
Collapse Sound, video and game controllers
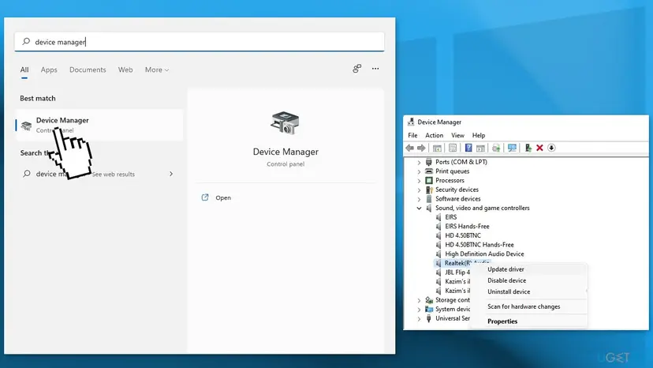click(x=419, y=208)
